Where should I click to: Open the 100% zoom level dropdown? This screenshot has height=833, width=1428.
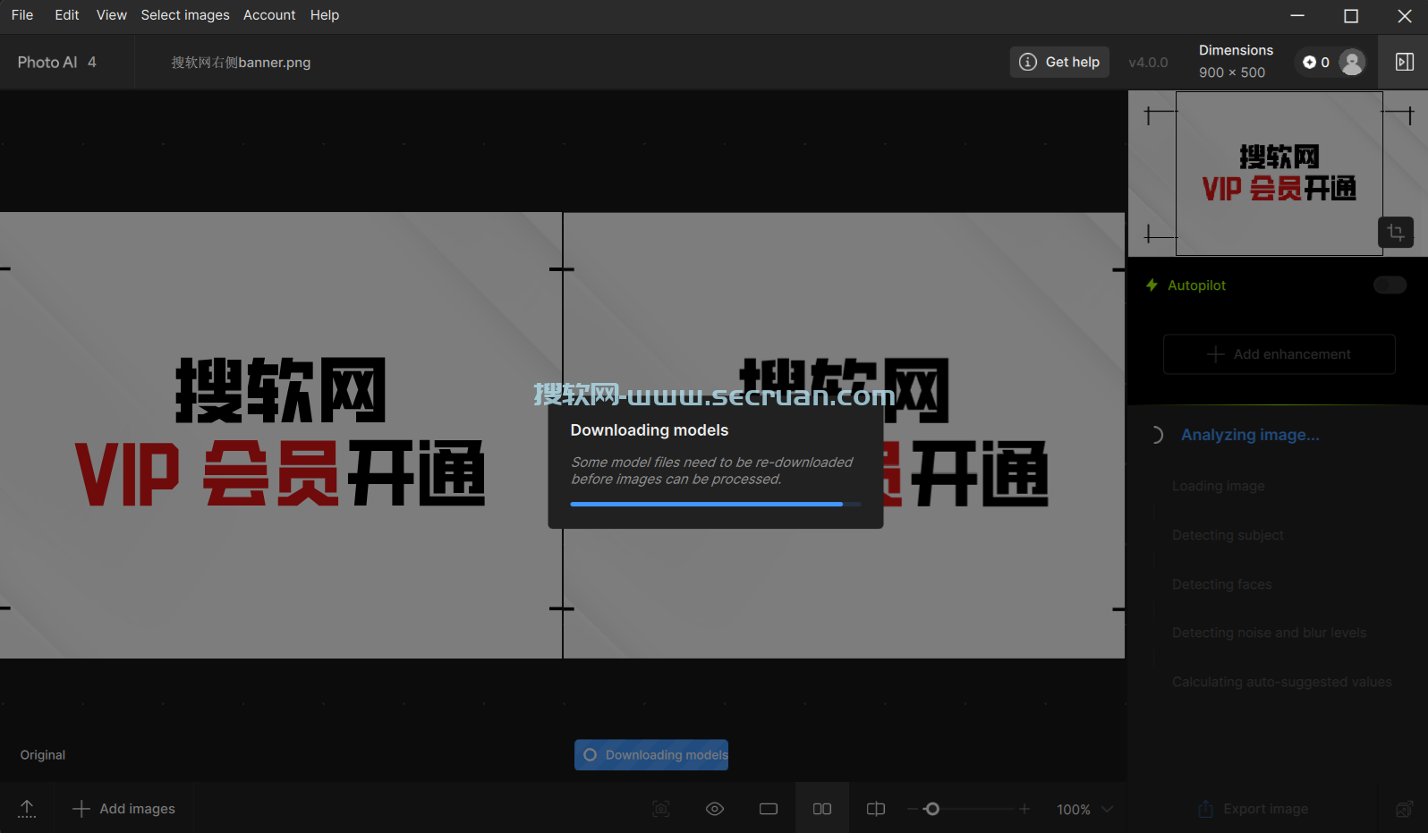coord(1084,809)
